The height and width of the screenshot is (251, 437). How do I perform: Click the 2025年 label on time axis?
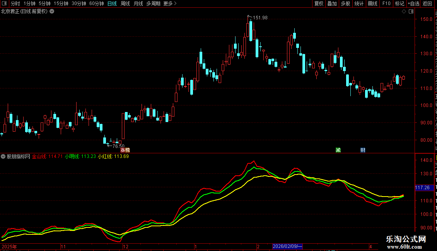pyautogui.click(x=9, y=246)
